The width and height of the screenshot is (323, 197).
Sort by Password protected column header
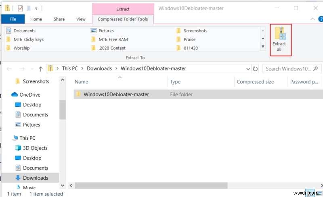(304, 82)
